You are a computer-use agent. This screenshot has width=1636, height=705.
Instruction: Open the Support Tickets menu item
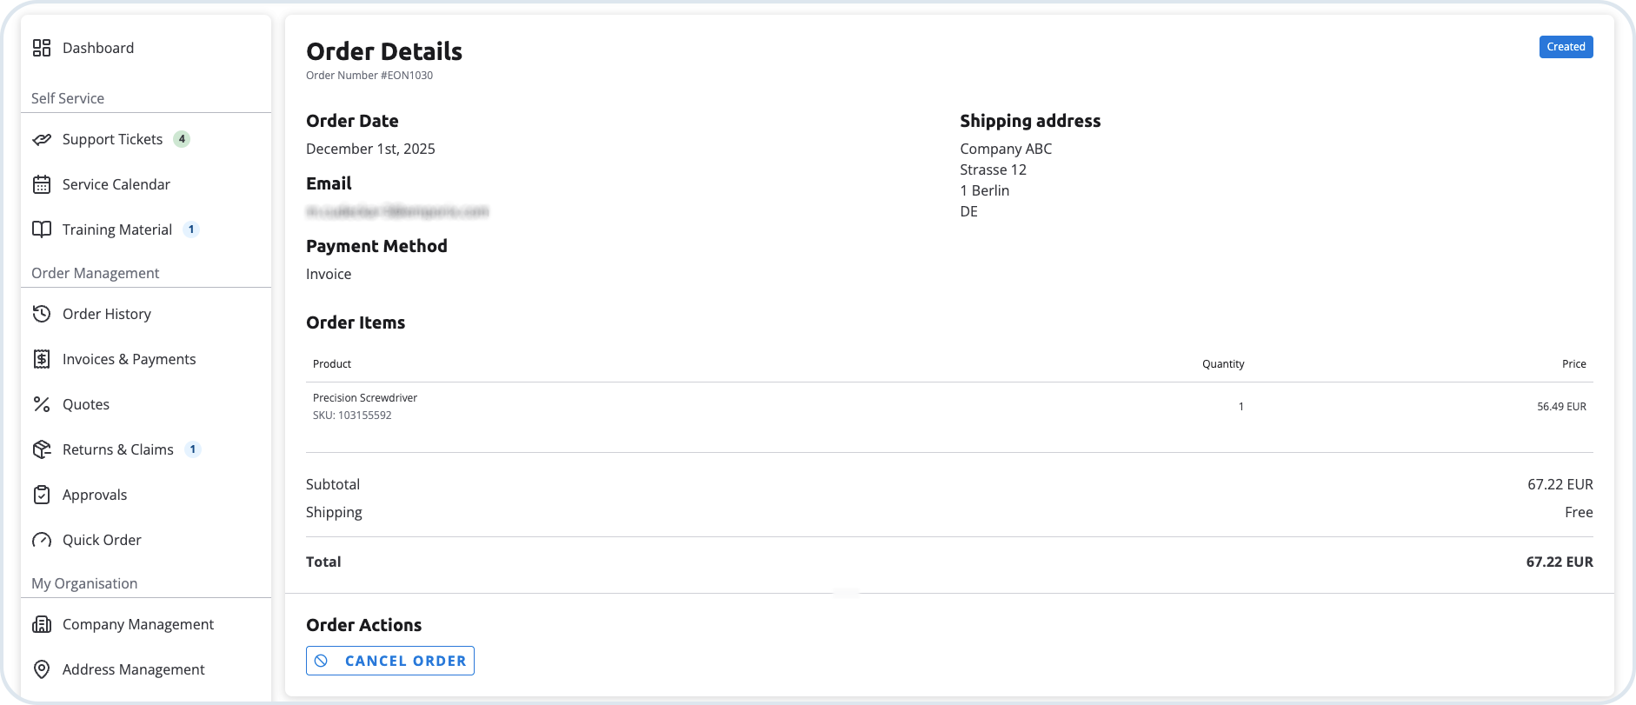112,139
